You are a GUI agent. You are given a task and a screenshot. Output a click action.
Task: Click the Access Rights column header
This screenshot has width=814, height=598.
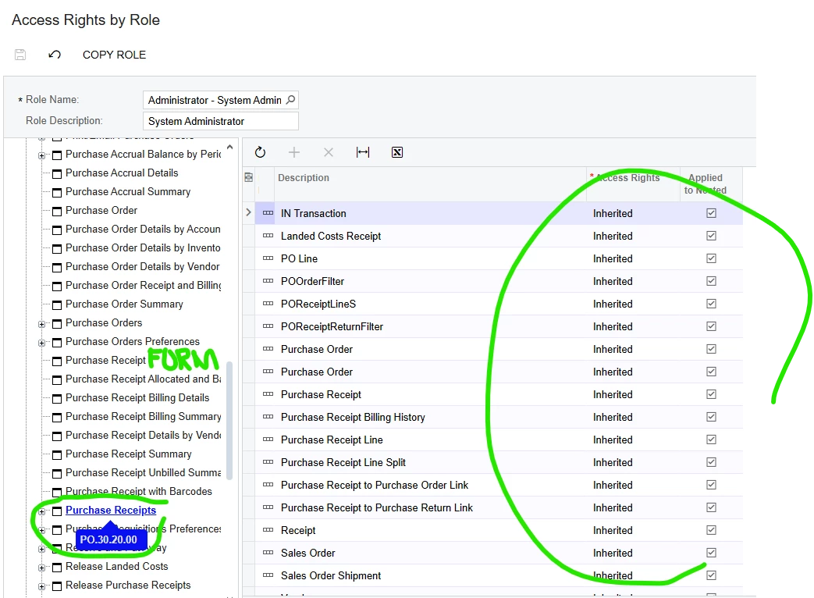[x=627, y=177]
